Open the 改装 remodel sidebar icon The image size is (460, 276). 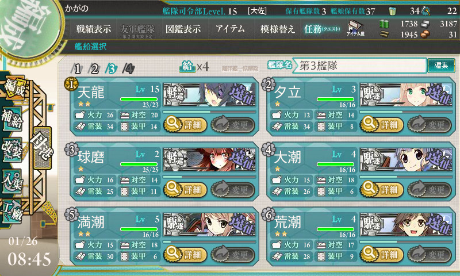click(12, 149)
